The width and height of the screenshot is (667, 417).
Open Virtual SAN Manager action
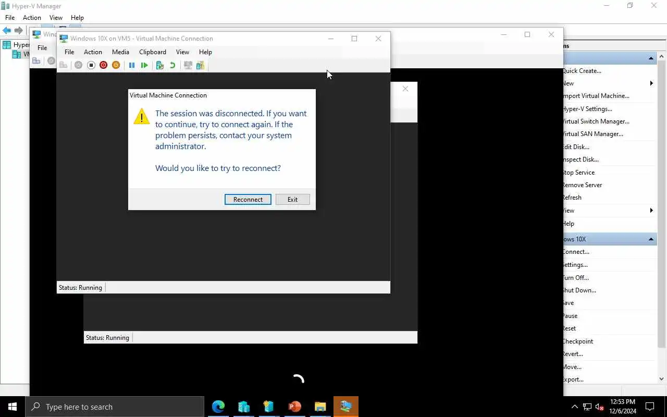pos(593,134)
